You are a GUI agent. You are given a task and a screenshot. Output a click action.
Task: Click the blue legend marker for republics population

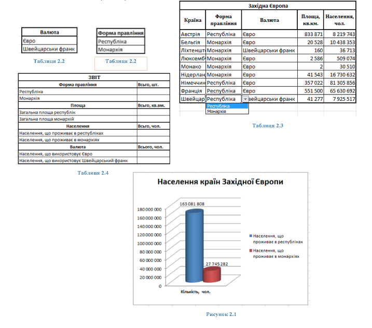[x=251, y=237]
